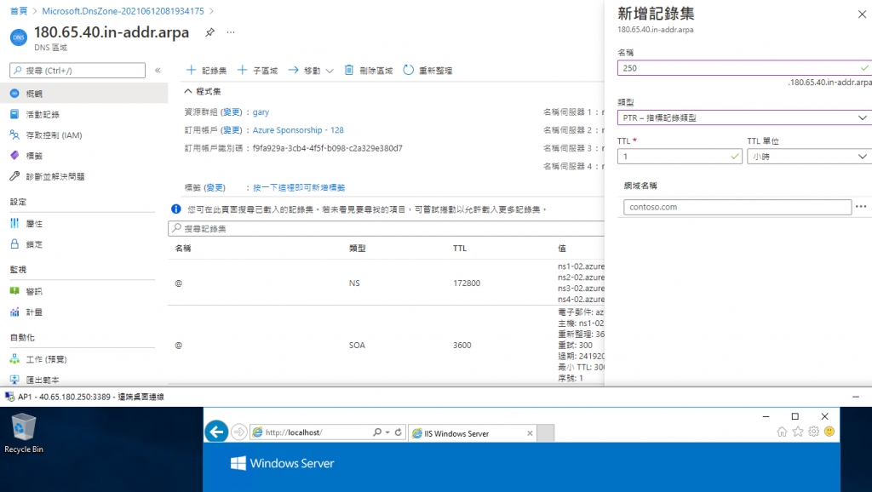This screenshot has width=872, height=492.
Task: Open a new tab in IE
Action: tap(546, 433)
